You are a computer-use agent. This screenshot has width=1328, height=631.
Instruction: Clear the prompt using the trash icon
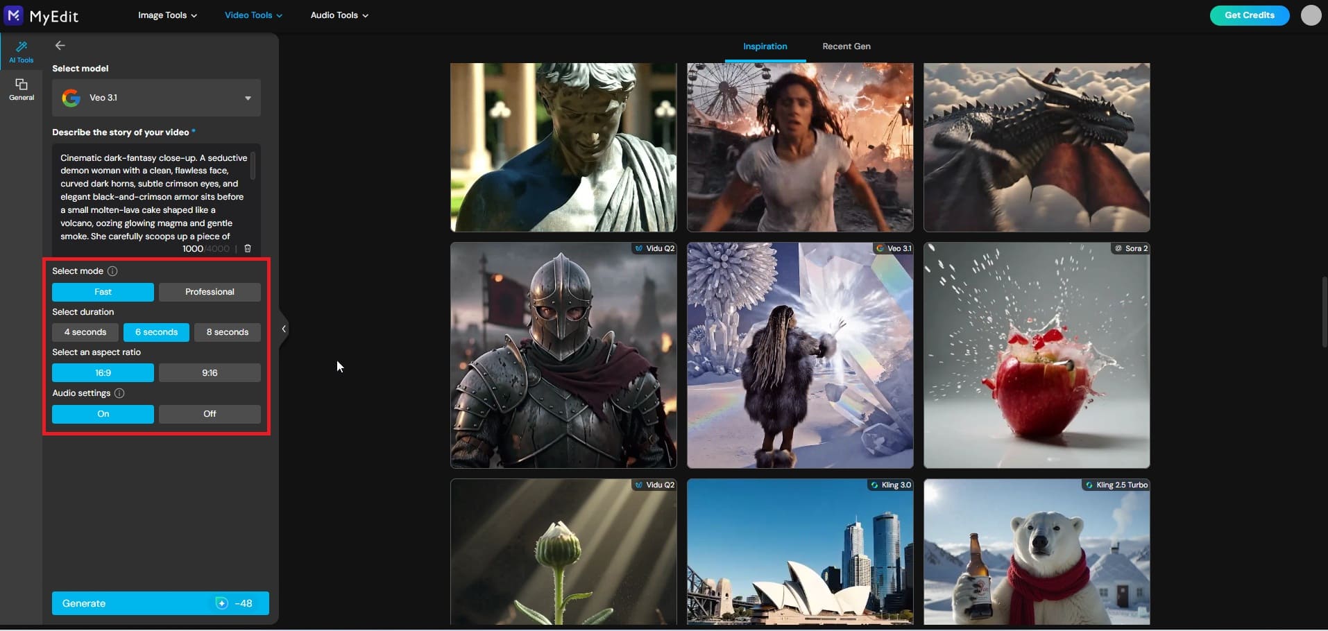pyautogui.click(x=248, y=248)
